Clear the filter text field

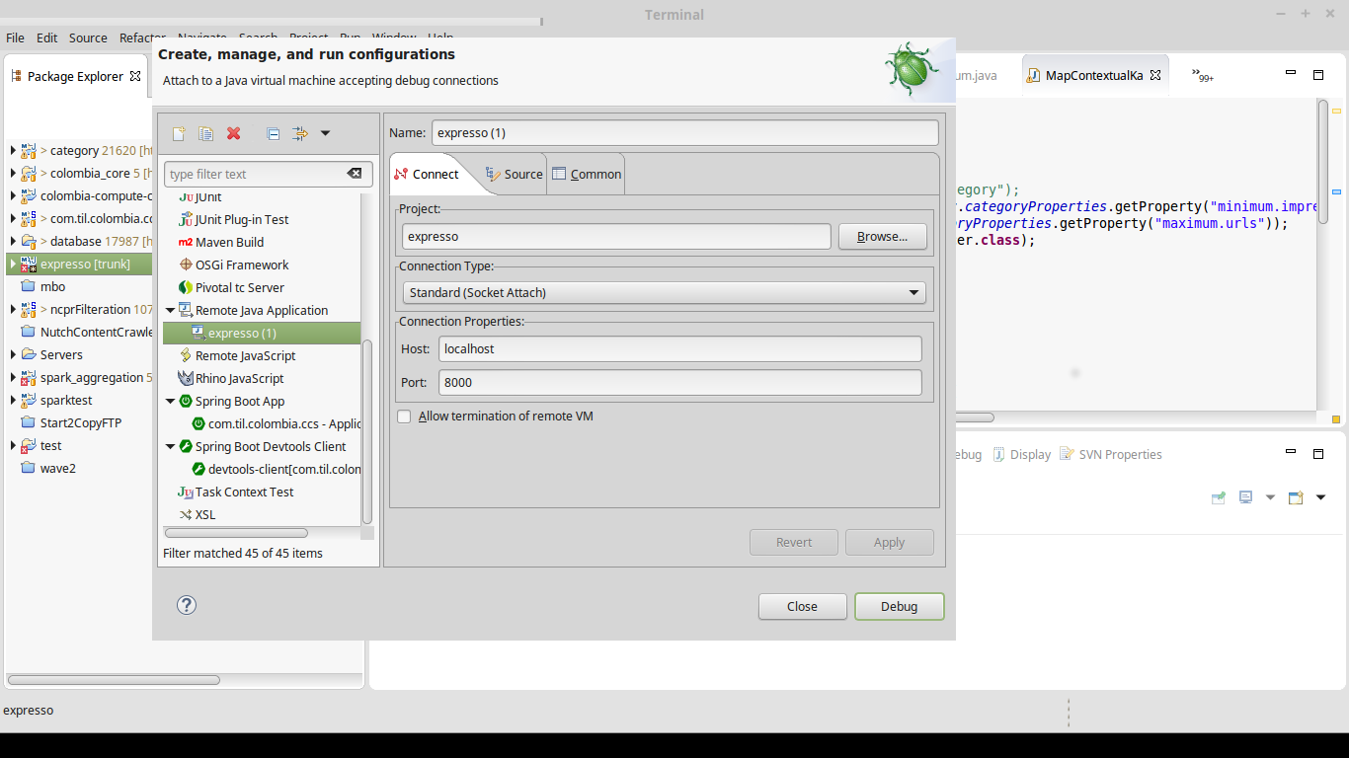(355, 172)
